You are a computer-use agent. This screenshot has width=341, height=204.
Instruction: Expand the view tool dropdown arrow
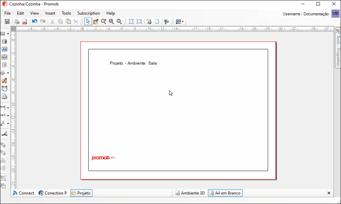pyautogui.click(x=8, y=73)
